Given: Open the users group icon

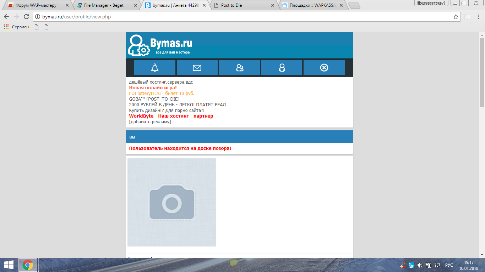Looking at the screenshot, I should pyautogui.click(x=240, y=68).
